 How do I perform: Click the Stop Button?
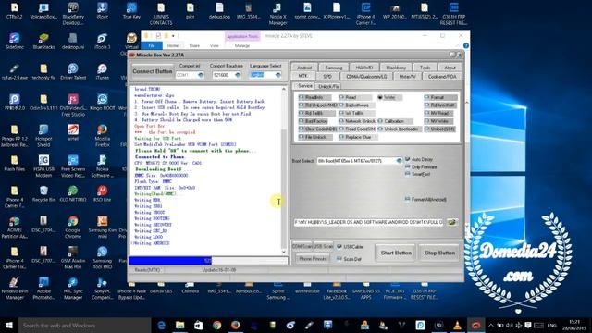pos(439,253)
